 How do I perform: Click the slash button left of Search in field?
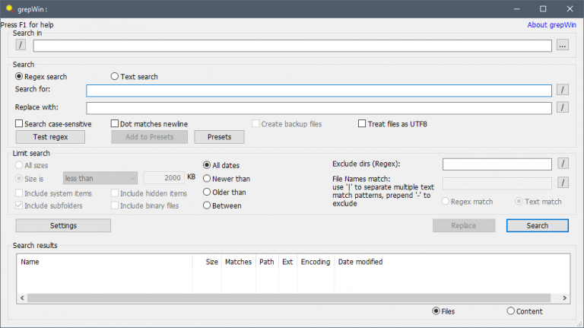(21, 45)
